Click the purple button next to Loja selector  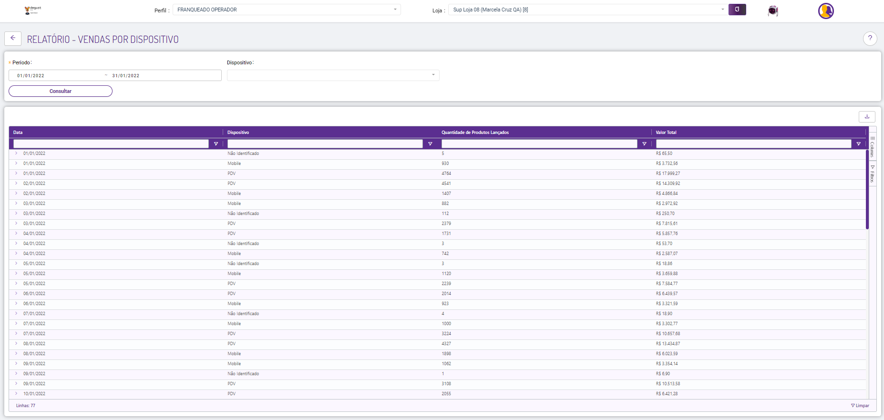pyautogui.click(x=737, y=10)
